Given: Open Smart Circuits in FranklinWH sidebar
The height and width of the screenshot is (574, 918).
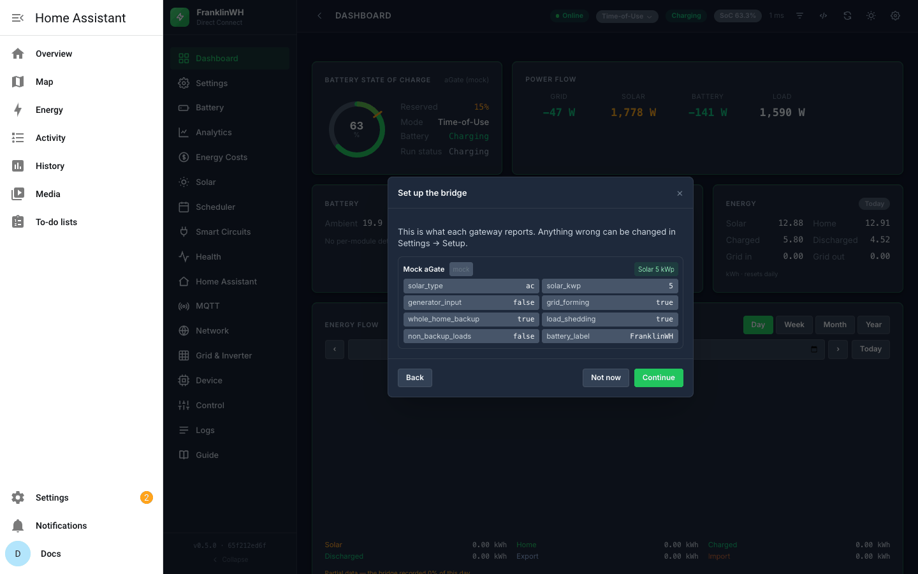Looking at the screenshot, I should (229, 232).
